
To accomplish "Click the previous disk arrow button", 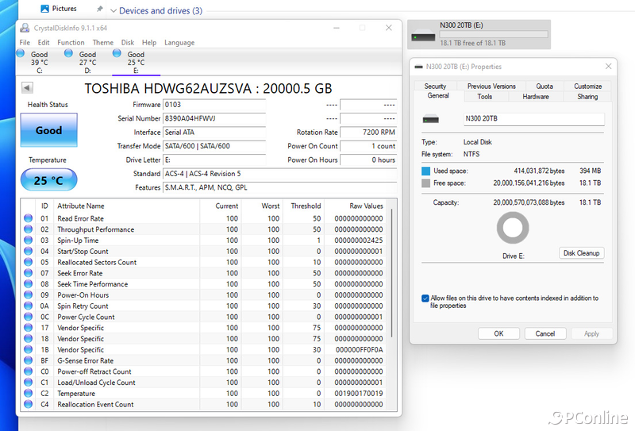I will point(27,88).
